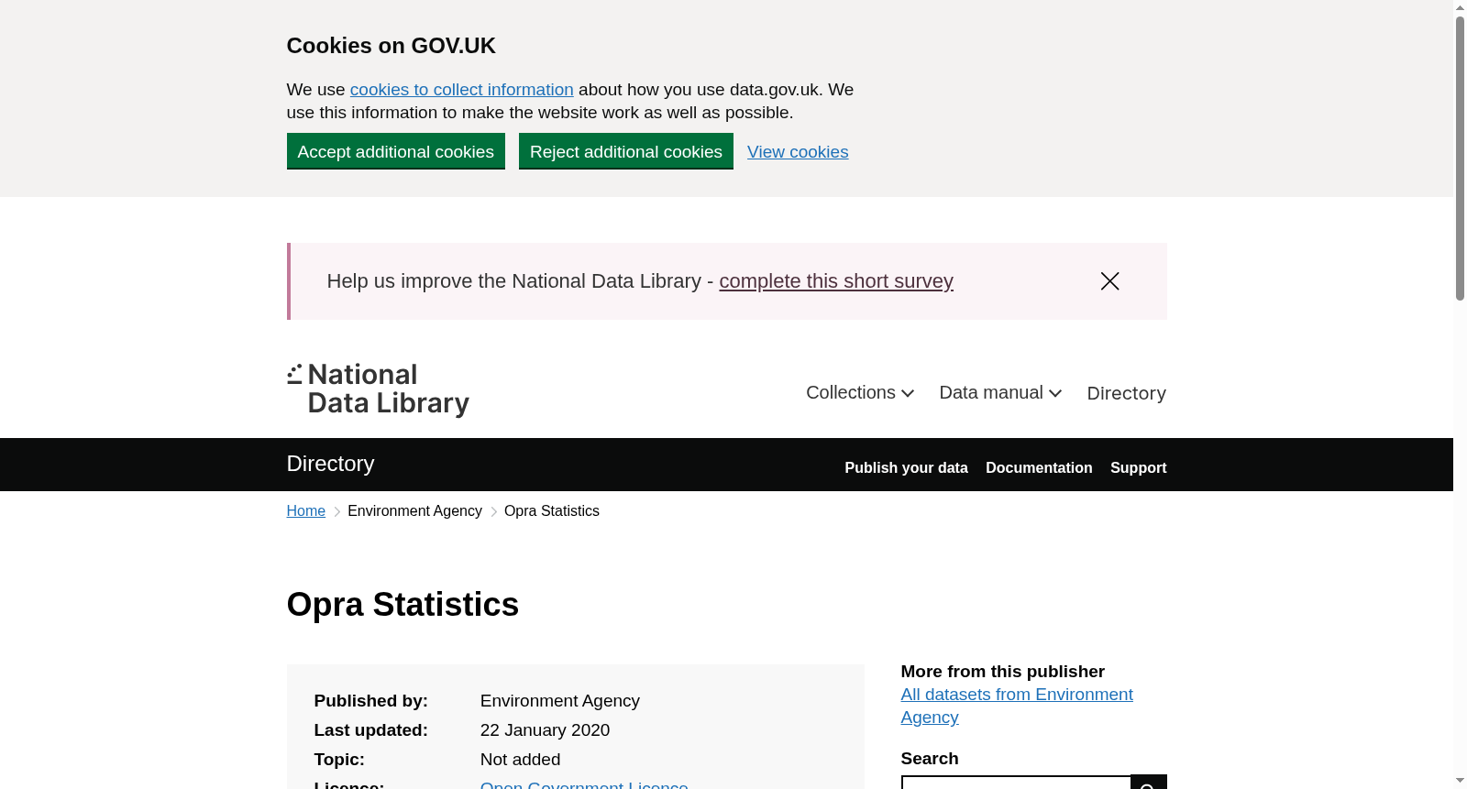Reject additional cookies
1467x789 pixels.
(626, 151)
